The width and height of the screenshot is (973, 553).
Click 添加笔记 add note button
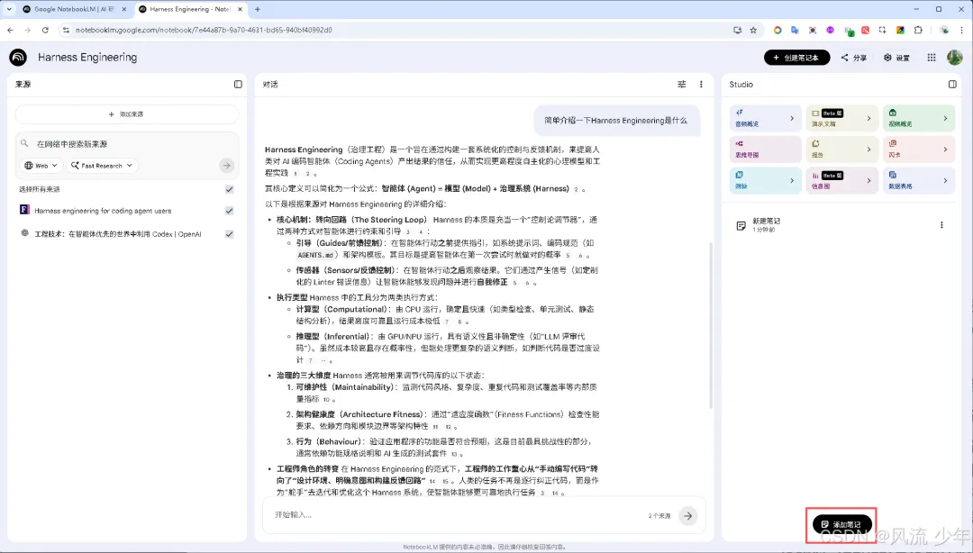click(x=842, y=524)
